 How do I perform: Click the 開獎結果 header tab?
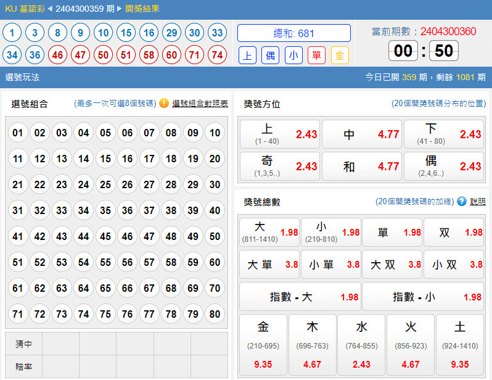point(142,9)
